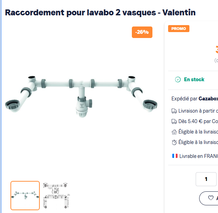
Task: Open the main product image
Action: tap(81, 96)
